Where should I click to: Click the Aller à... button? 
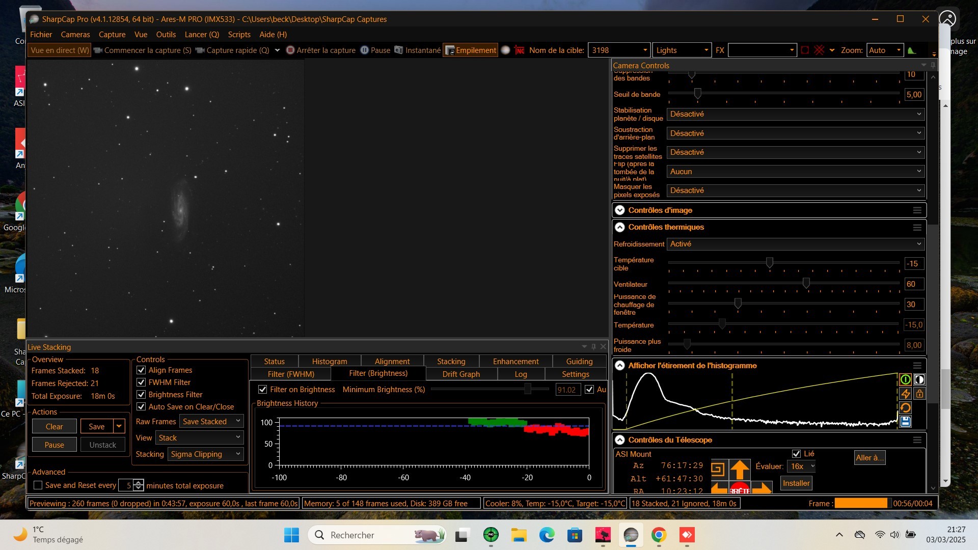[x=870, y=457]
